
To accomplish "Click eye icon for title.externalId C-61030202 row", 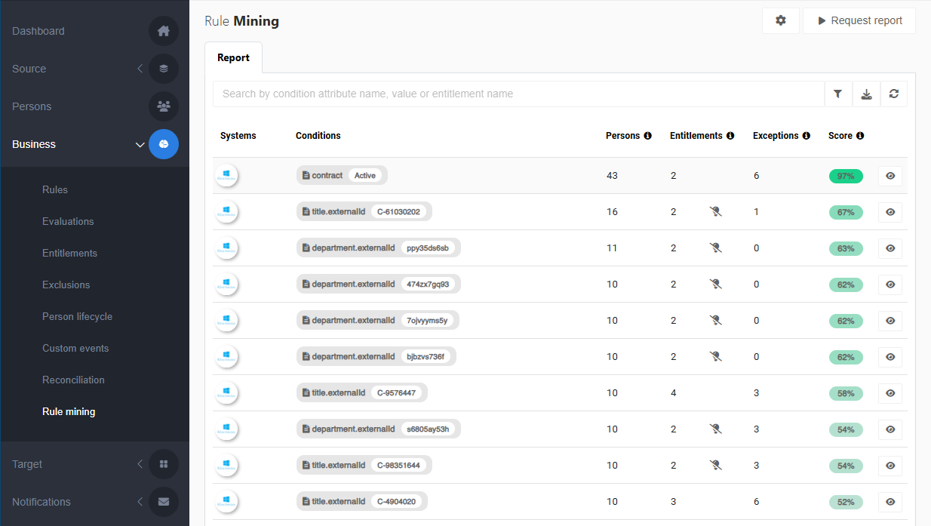I will [x=890, y=212].
